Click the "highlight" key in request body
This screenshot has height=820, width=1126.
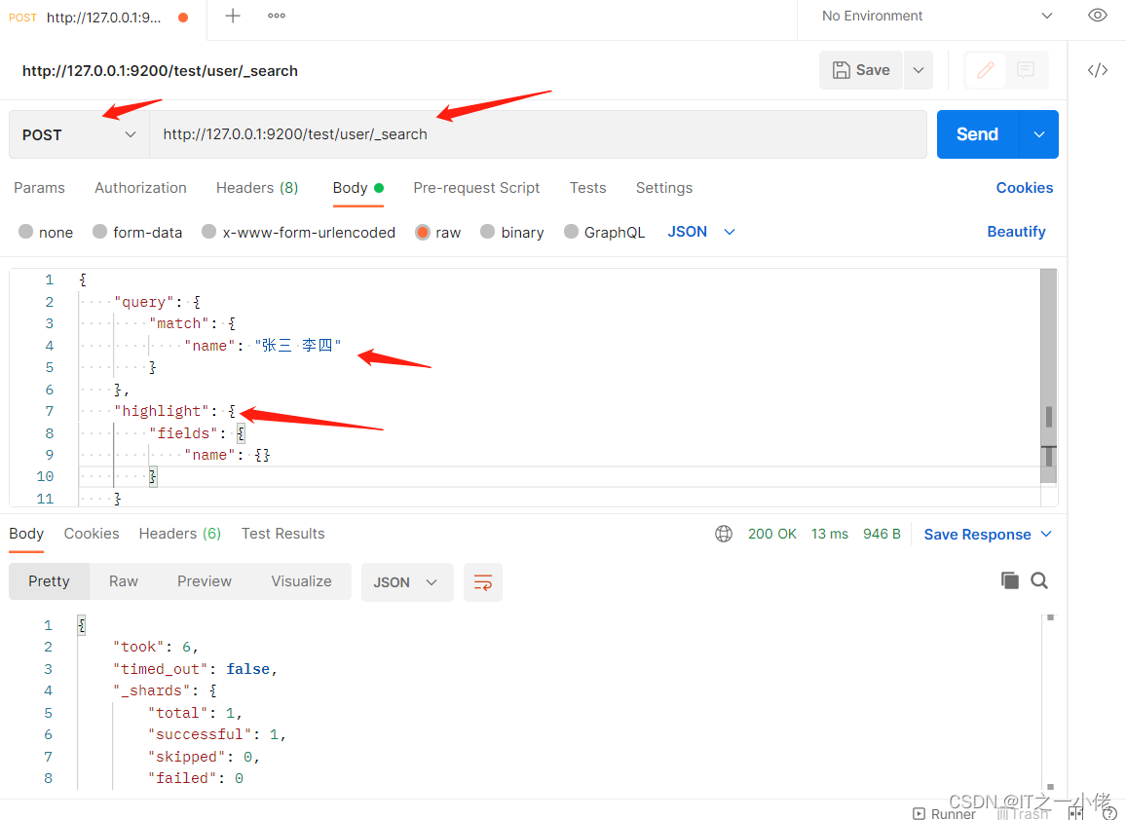pyautogui.click(x=162, y=411)
